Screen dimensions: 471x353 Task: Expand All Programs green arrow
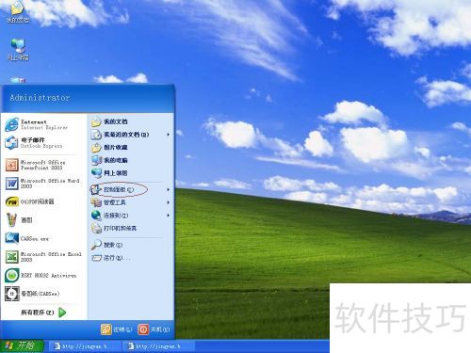[62, 313]
